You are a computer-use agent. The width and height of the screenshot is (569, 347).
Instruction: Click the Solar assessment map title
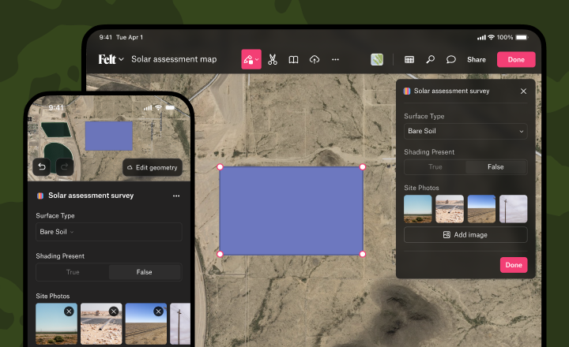tap(174, 59)
